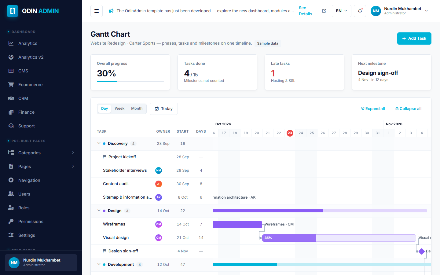The width and height of the screenshot is (440, 275).
Task: Click the CMS grid icon
Action: (x=11, y=71)
